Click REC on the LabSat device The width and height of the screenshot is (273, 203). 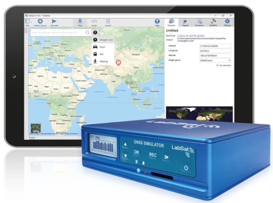coord(153,155)
